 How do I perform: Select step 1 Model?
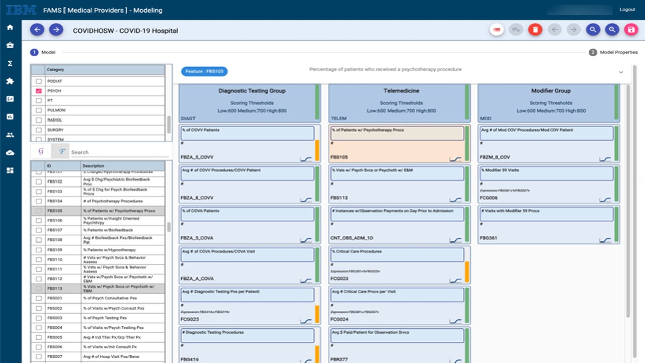[43, 52]
